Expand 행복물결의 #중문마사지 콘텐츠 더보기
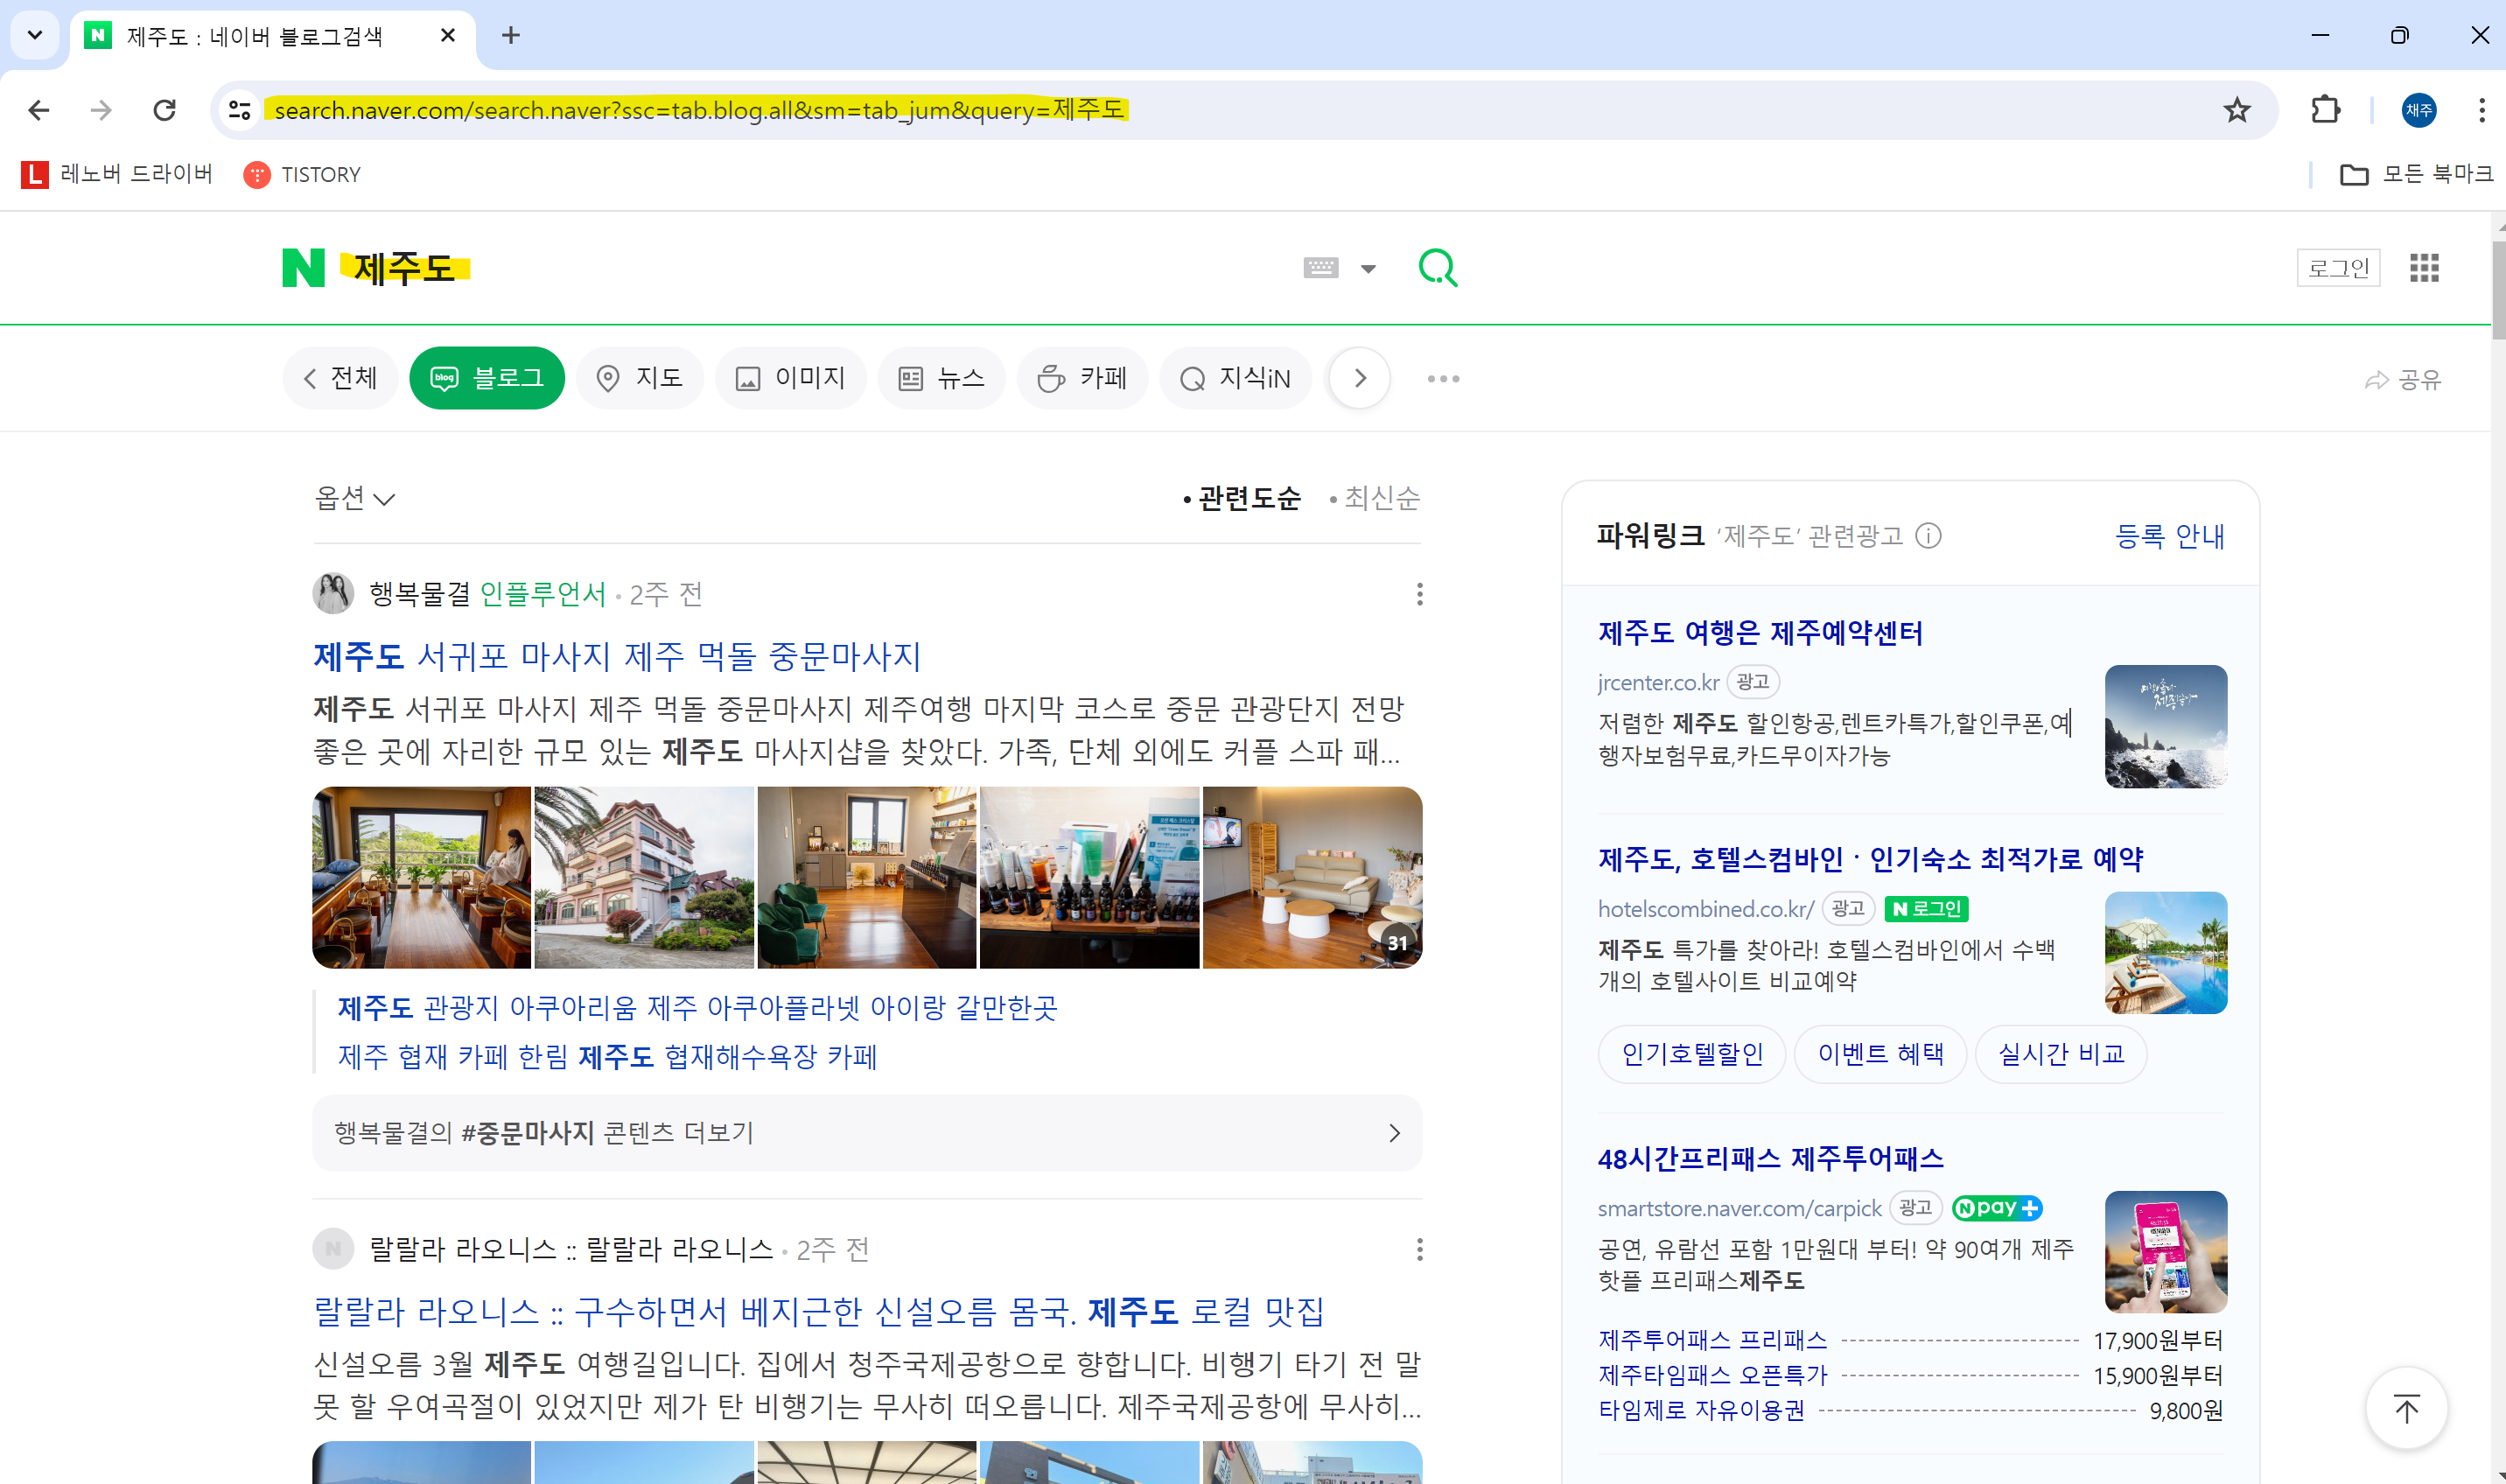Viewport: 2506px width, 1484px height. point(867,1133)
